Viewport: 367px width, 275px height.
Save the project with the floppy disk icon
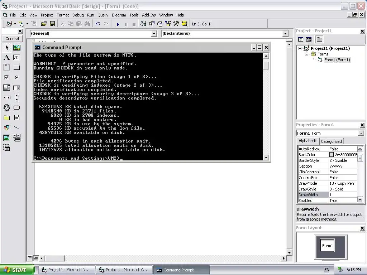coord(52,24)
